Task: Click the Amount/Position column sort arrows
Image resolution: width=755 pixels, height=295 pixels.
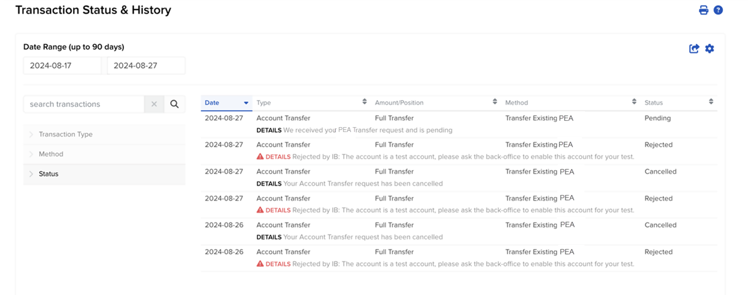Action: pyautogui.click(x=495, y=102)
